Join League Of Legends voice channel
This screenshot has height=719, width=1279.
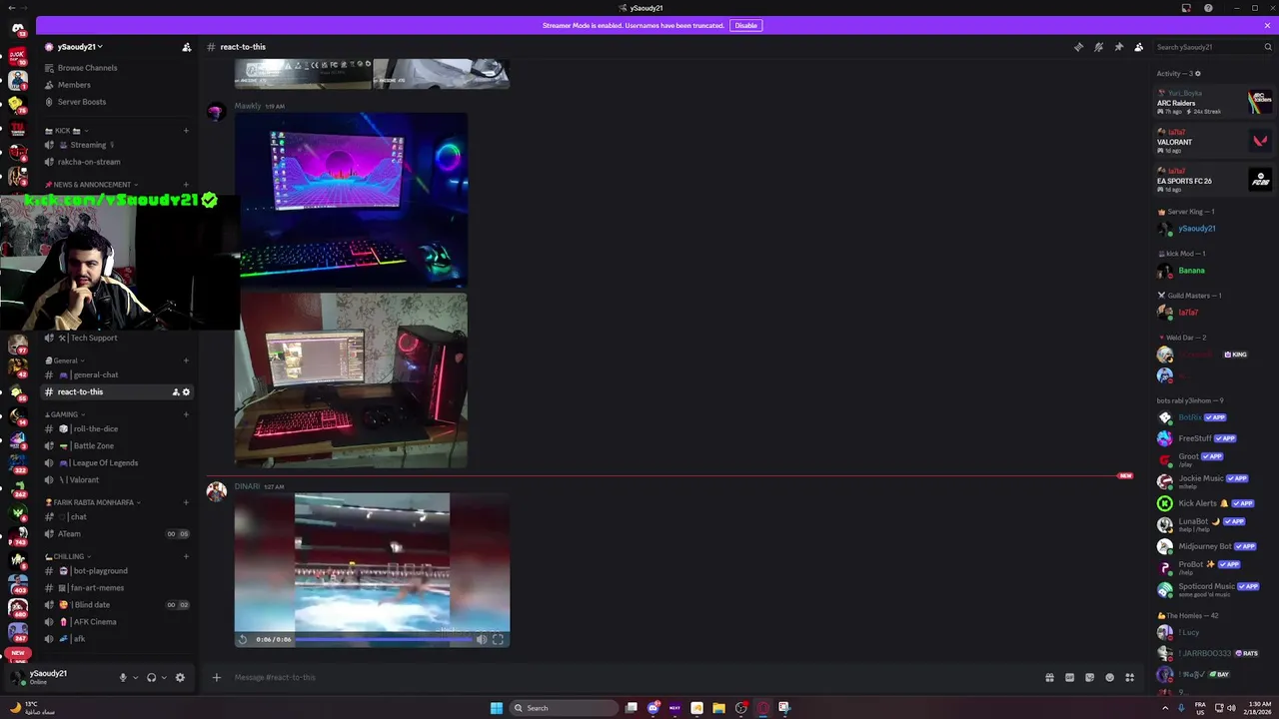click(x=117, y=462)
